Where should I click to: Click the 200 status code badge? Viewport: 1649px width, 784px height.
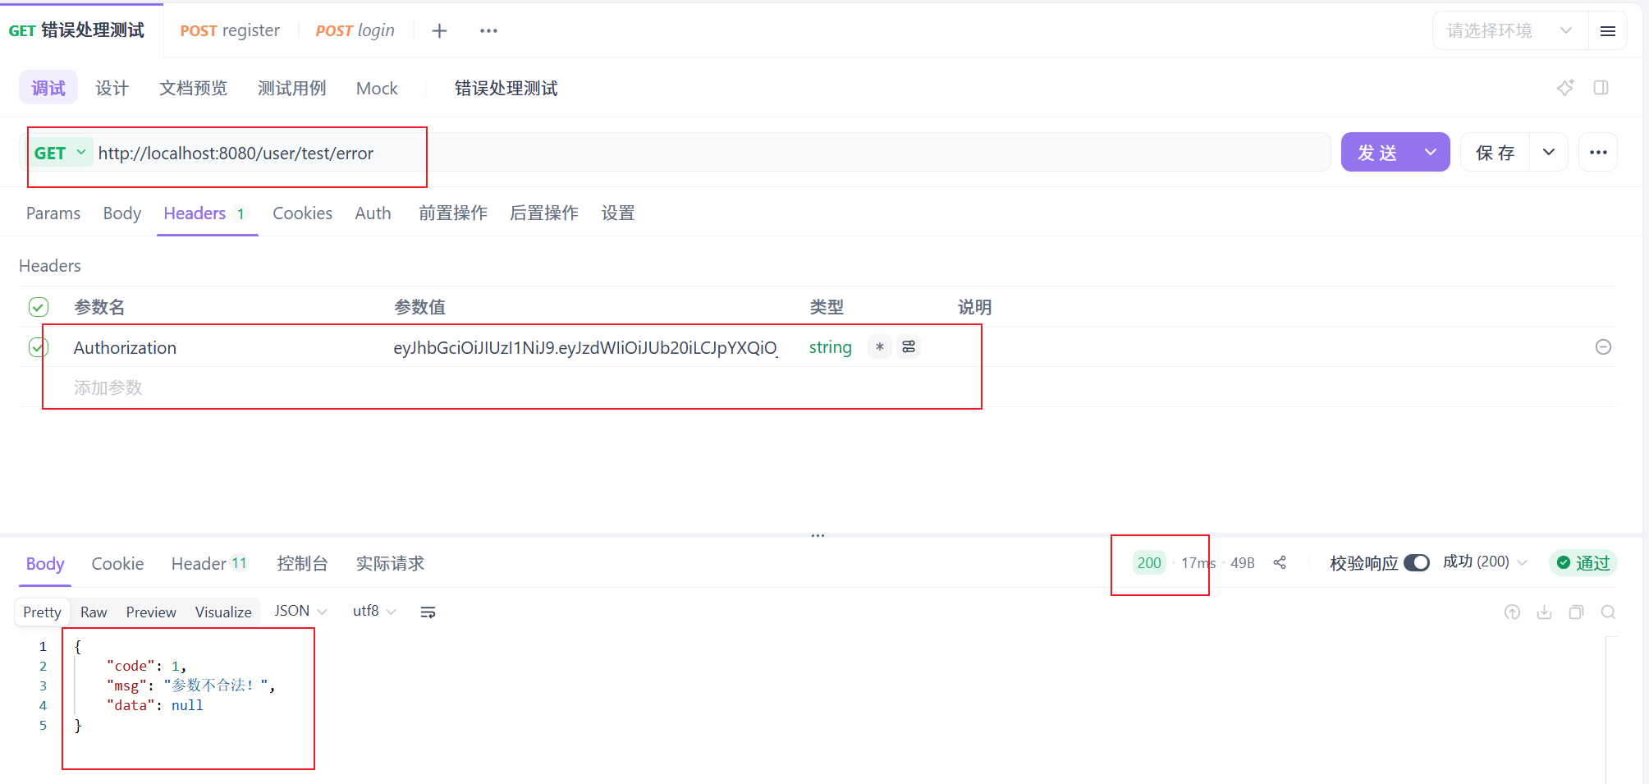[1149, 562]
